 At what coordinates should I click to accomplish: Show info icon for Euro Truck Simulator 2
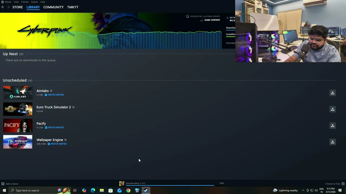73,107
